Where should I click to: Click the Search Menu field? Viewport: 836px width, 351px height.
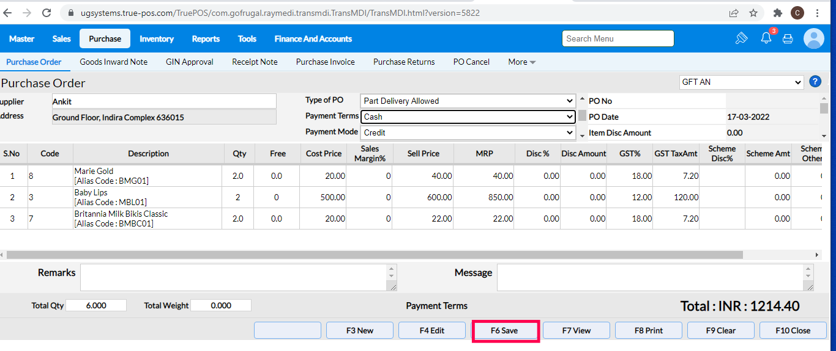[618, 38]
